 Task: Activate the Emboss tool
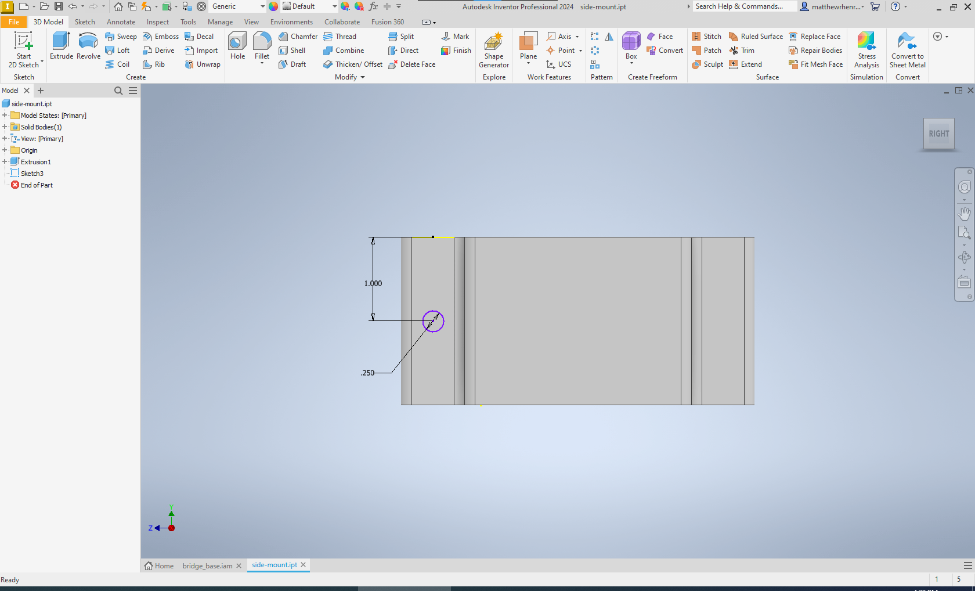point(161,37)
